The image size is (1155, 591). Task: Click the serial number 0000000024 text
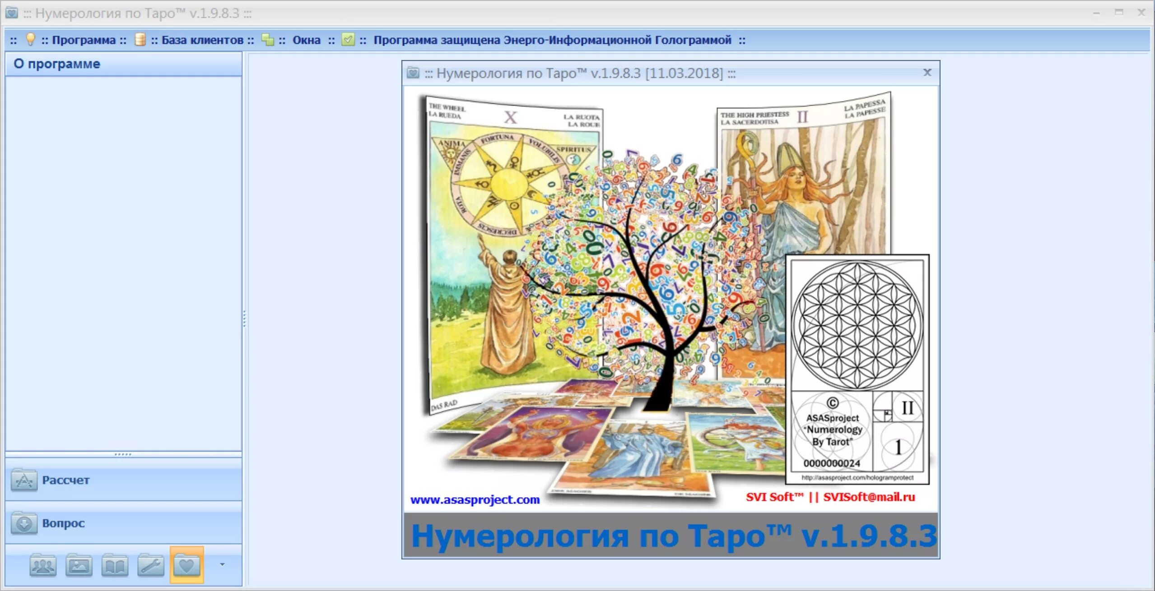[832, 463]
